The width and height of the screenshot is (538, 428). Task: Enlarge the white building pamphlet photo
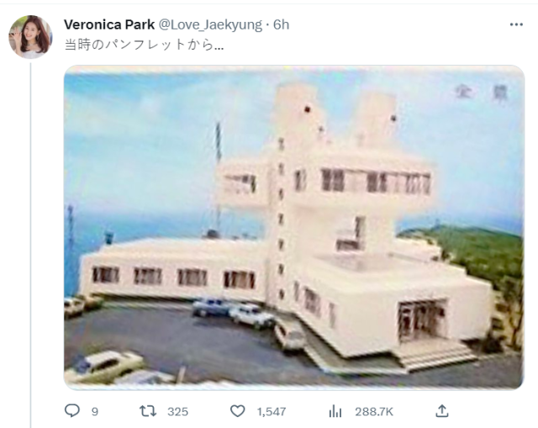[293, 227]
